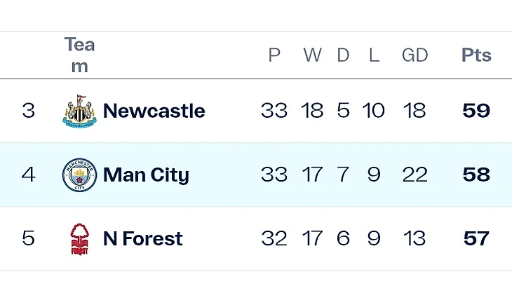Sort table by Pts column header
512x286 pixels.
(x=476, y=55)
